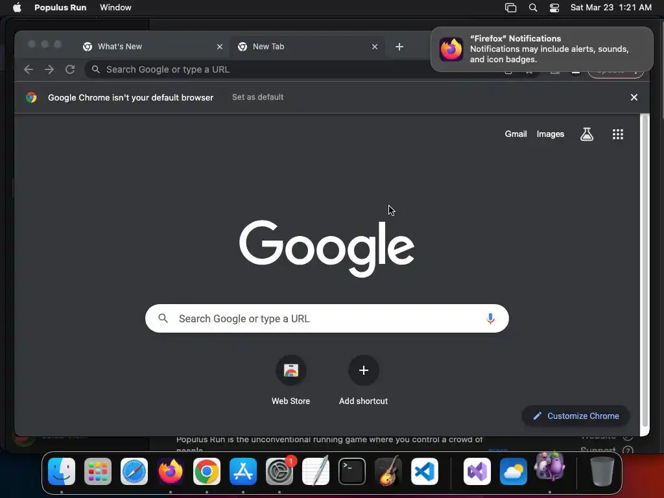The width and height of the screenshot is (664, 498).
Task: Click the Add shortcut button
Action: tap(363, 381)
